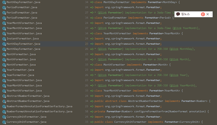The width and height of the screenshot is (217, 125).
Task: Click usage arrow icon beside line 34 MonthDayFormatter class
Action: coord(92,2)
